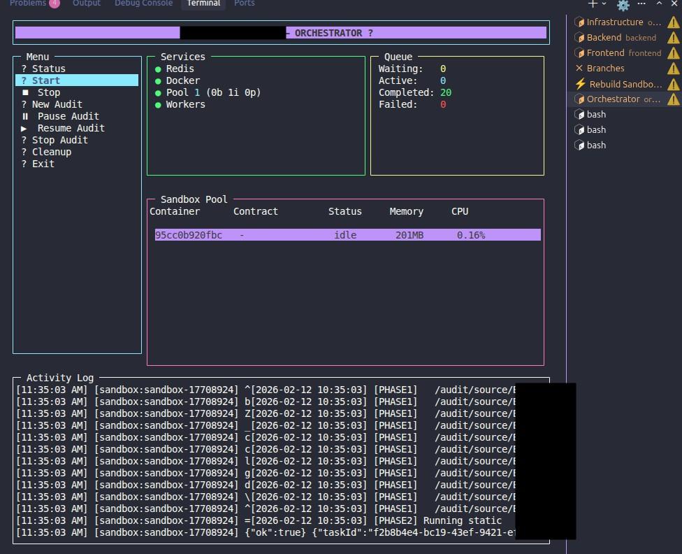Click the Orchestrator warning triangle icon
This screenshot has width=682, height=554.
point(674,99)
